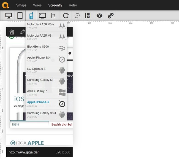The width and height of the screenshot is (179, 159).
Task: Open the television device menu
Action: pyautogui.click(x=42, y=16)
